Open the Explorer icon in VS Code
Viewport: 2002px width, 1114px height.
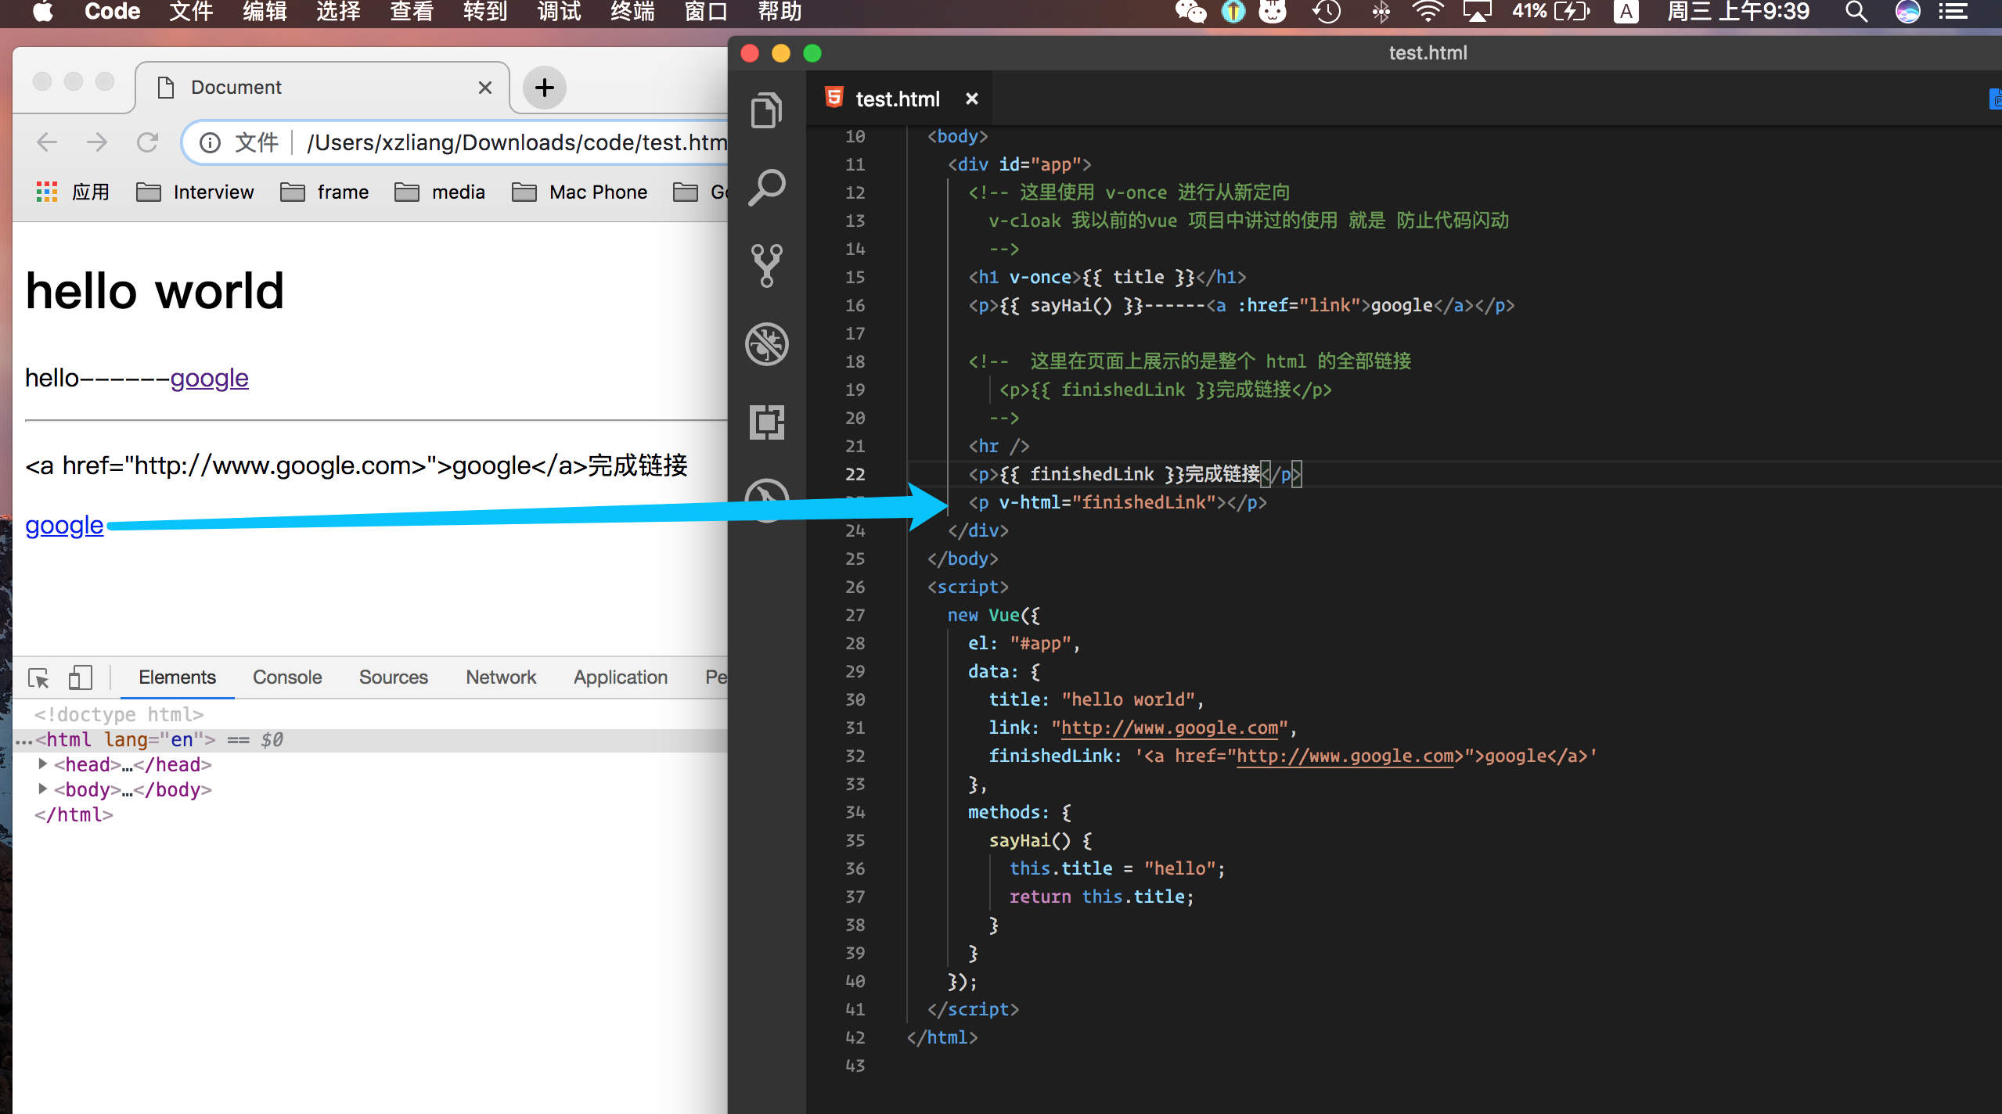[766, 110]
